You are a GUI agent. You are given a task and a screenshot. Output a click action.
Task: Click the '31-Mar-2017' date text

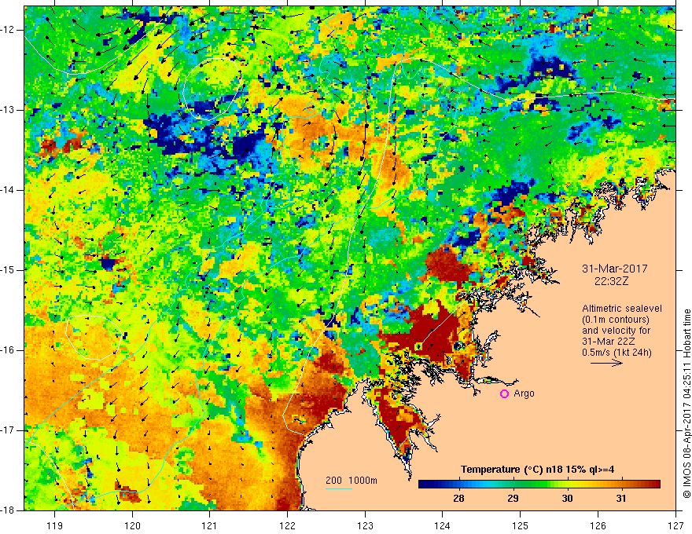(x=615, y=269)
